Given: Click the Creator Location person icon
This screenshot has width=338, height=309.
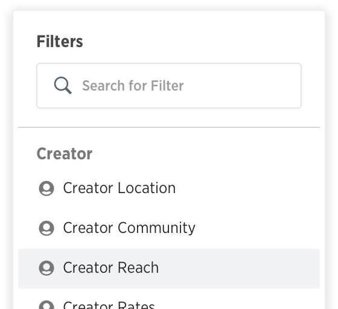Looking at the screenshot, I should tap(46, 188).
